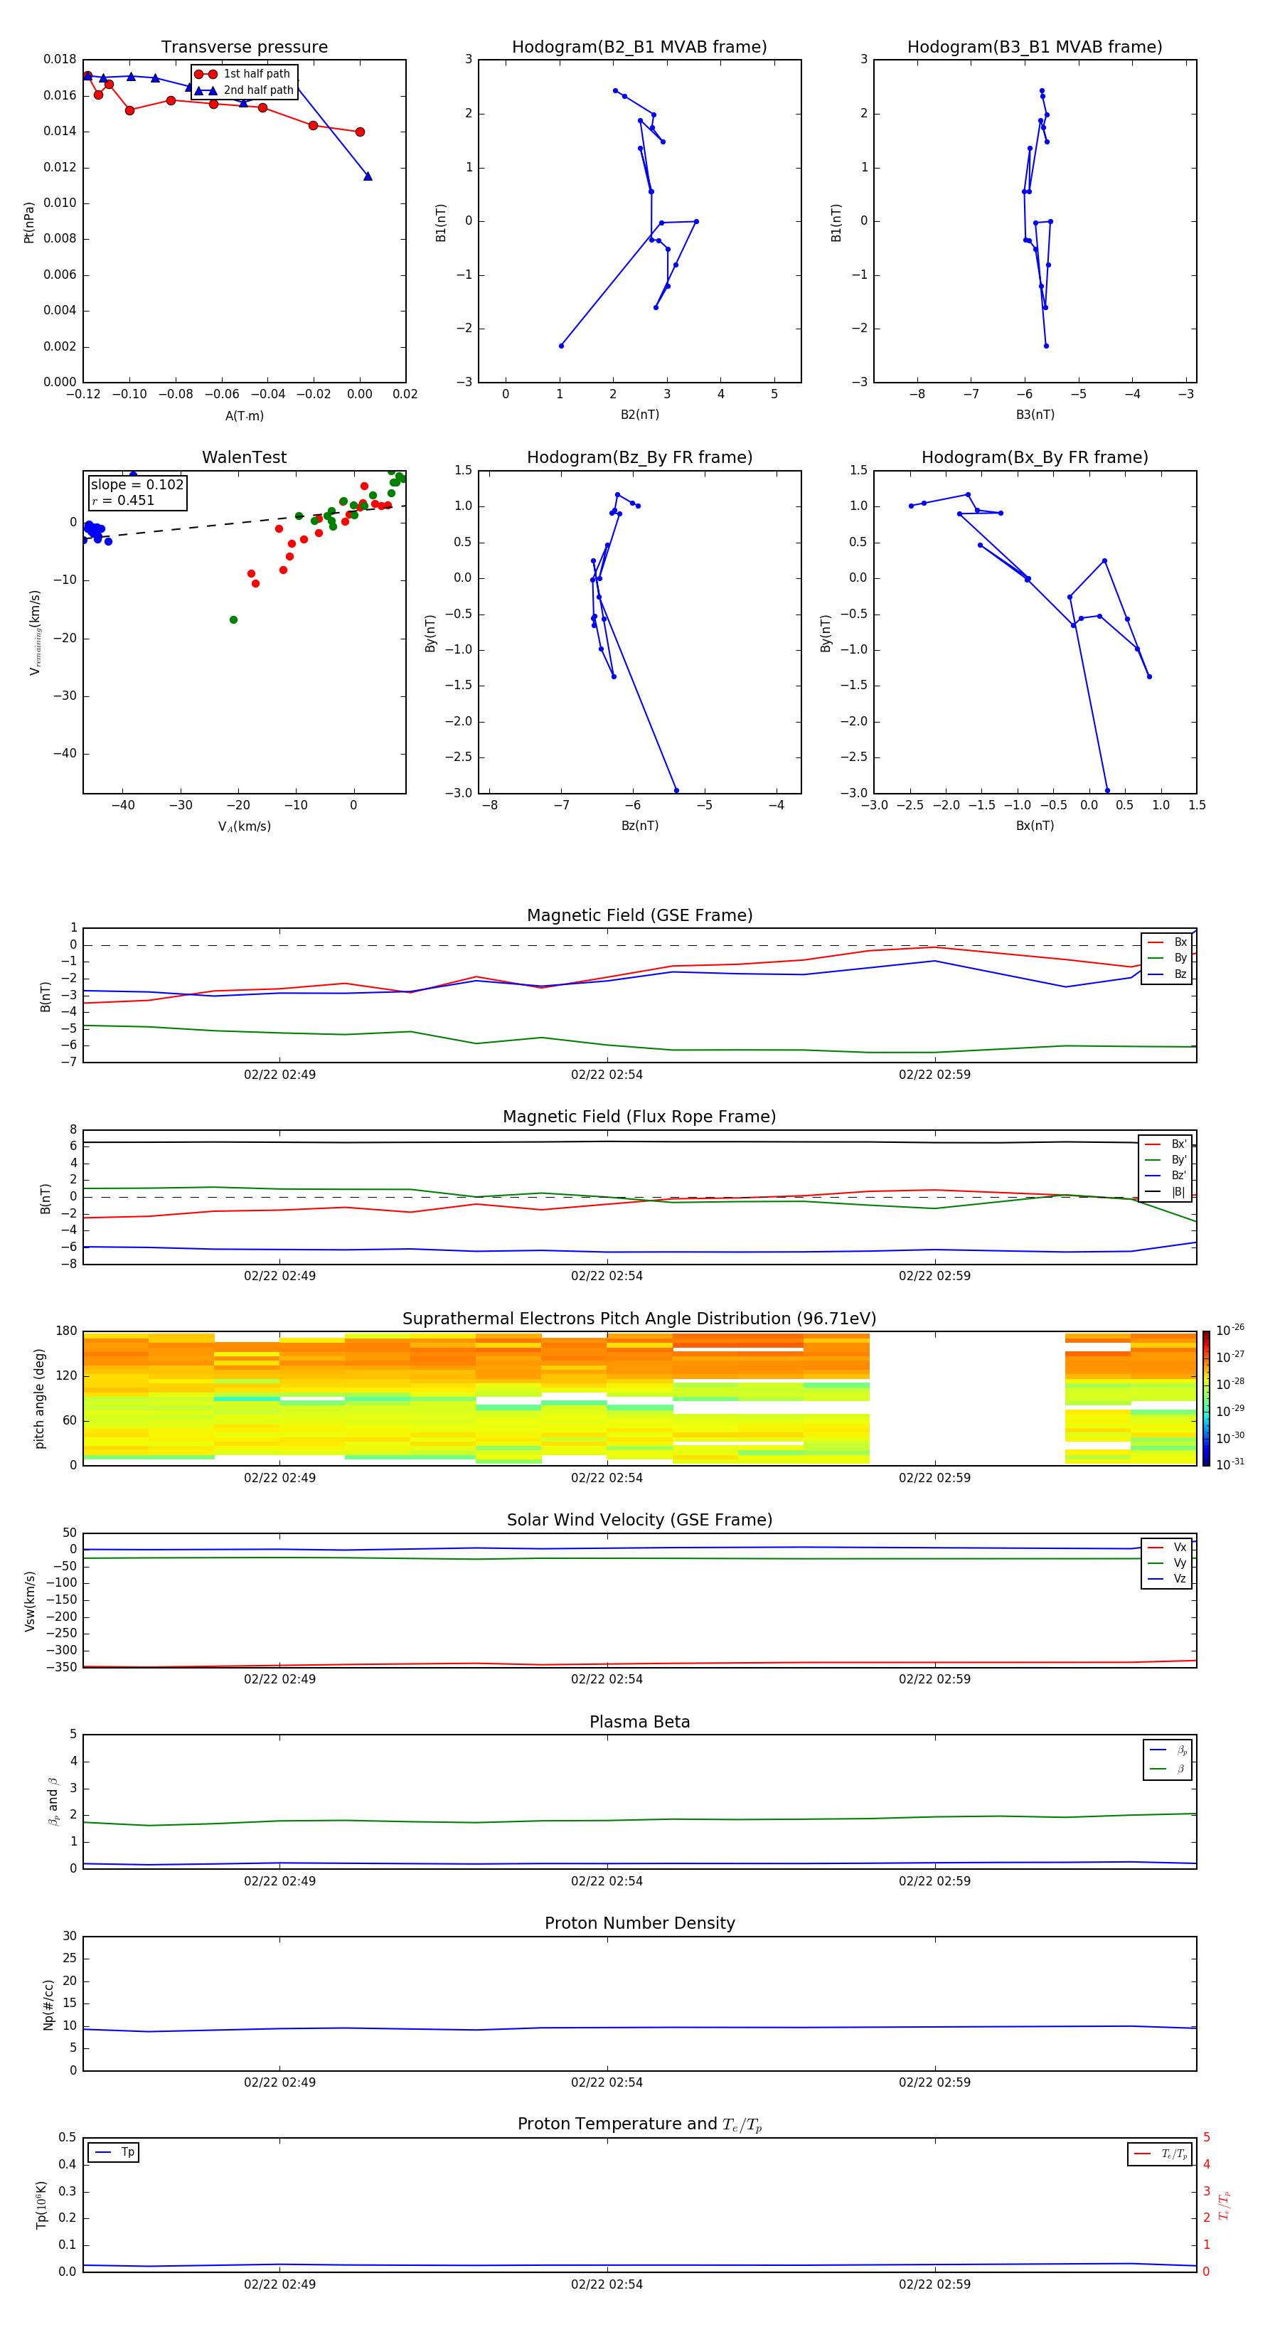Click the slope = 0.102 annotation box
Image resolution: width=1280 pixels, height=2347 pixels.
(137, 492)
